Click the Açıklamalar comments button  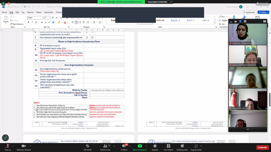249,12
